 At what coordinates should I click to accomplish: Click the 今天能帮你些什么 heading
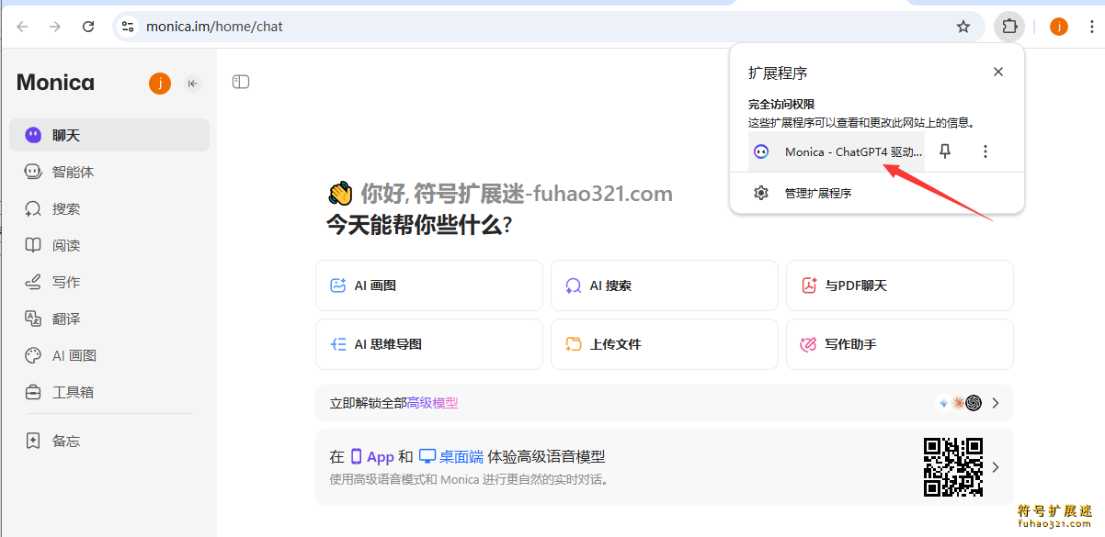point(419,225)
